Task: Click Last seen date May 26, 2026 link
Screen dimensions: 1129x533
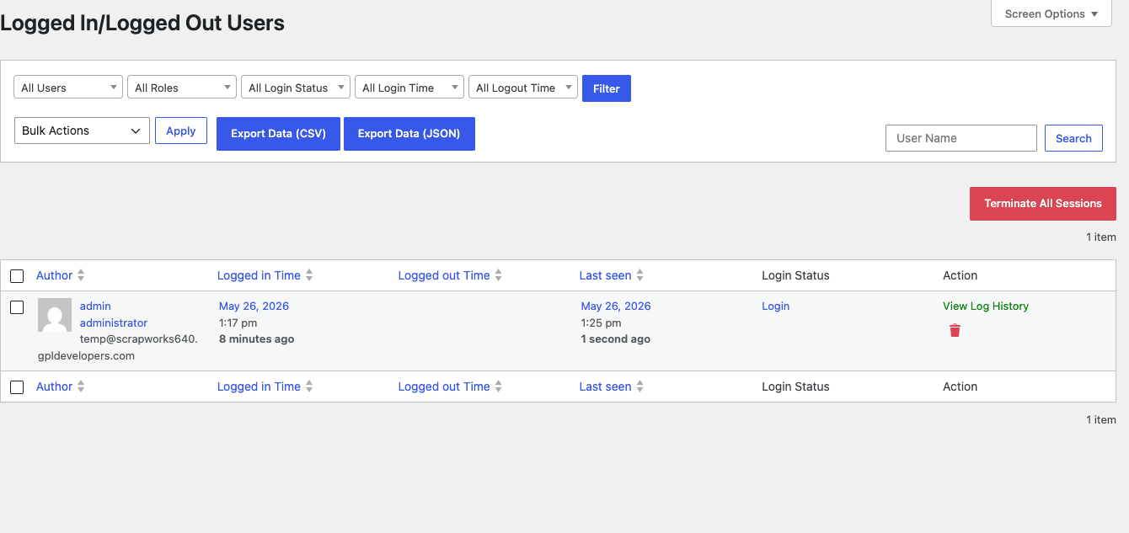Action: point(616,306)
